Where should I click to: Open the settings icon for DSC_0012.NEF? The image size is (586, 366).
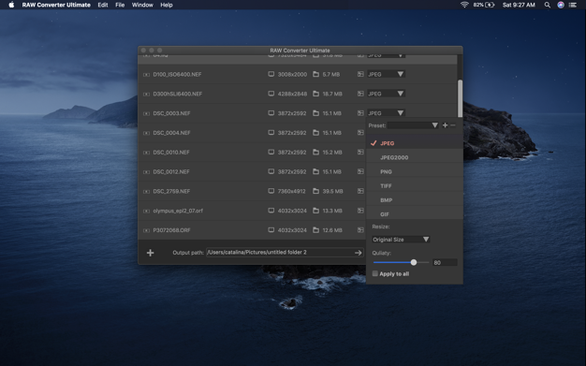[360, 171]
